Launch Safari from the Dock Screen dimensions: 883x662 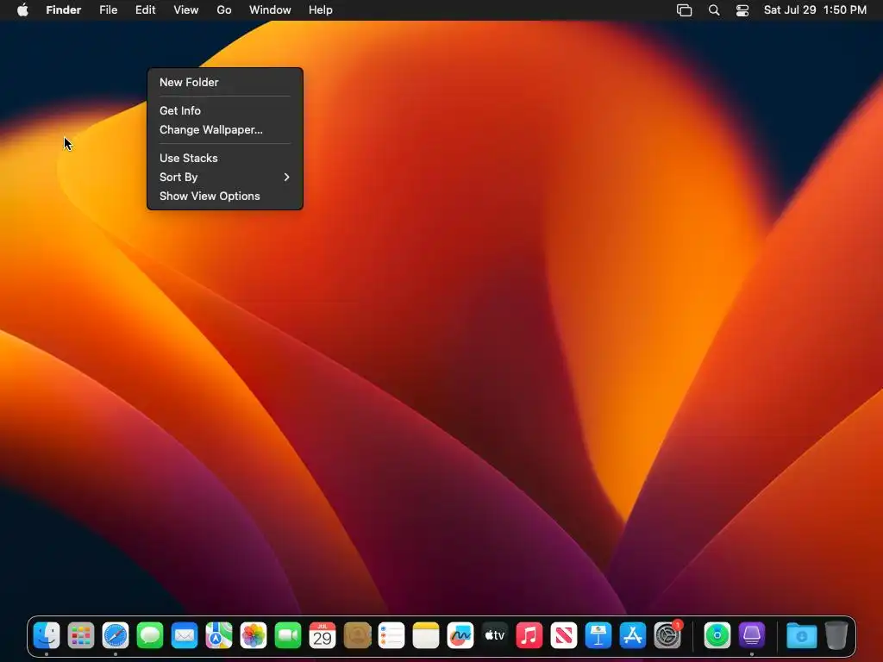click(116, 635)
